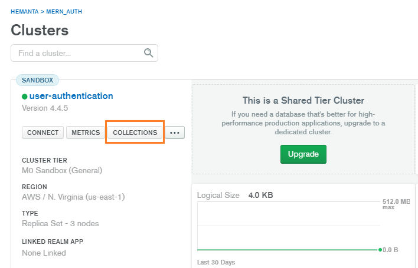Click the Logical Size chart area
This screenshot has width=418, height=268.
pos(289,227)
